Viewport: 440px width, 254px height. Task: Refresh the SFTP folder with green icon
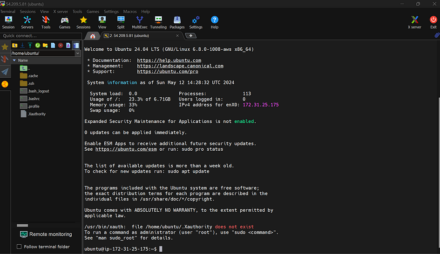pyautogui.click(x=38, y=46)
